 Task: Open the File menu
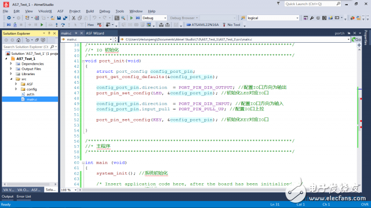[x=5, y=11]
